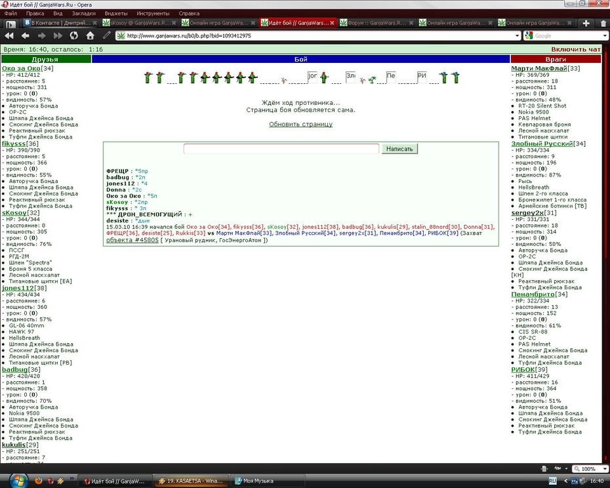
Task: Click the Написать send button
Action: [399, 149]
